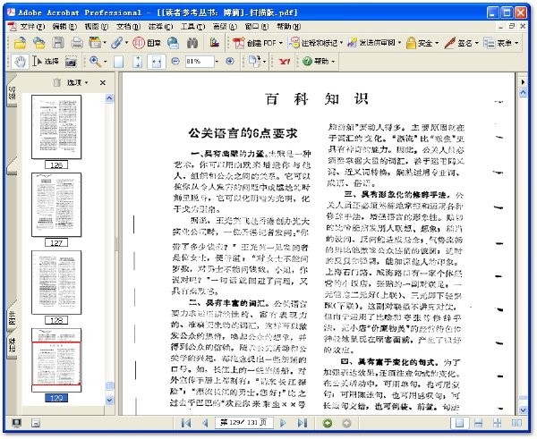The image size is (537, 439).
Task: Toggle Fit Page view
Action: pos(138,62)
